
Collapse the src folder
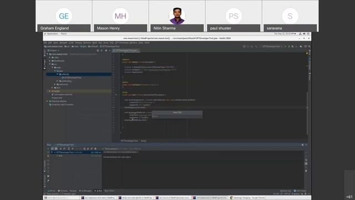coord(50,64)
